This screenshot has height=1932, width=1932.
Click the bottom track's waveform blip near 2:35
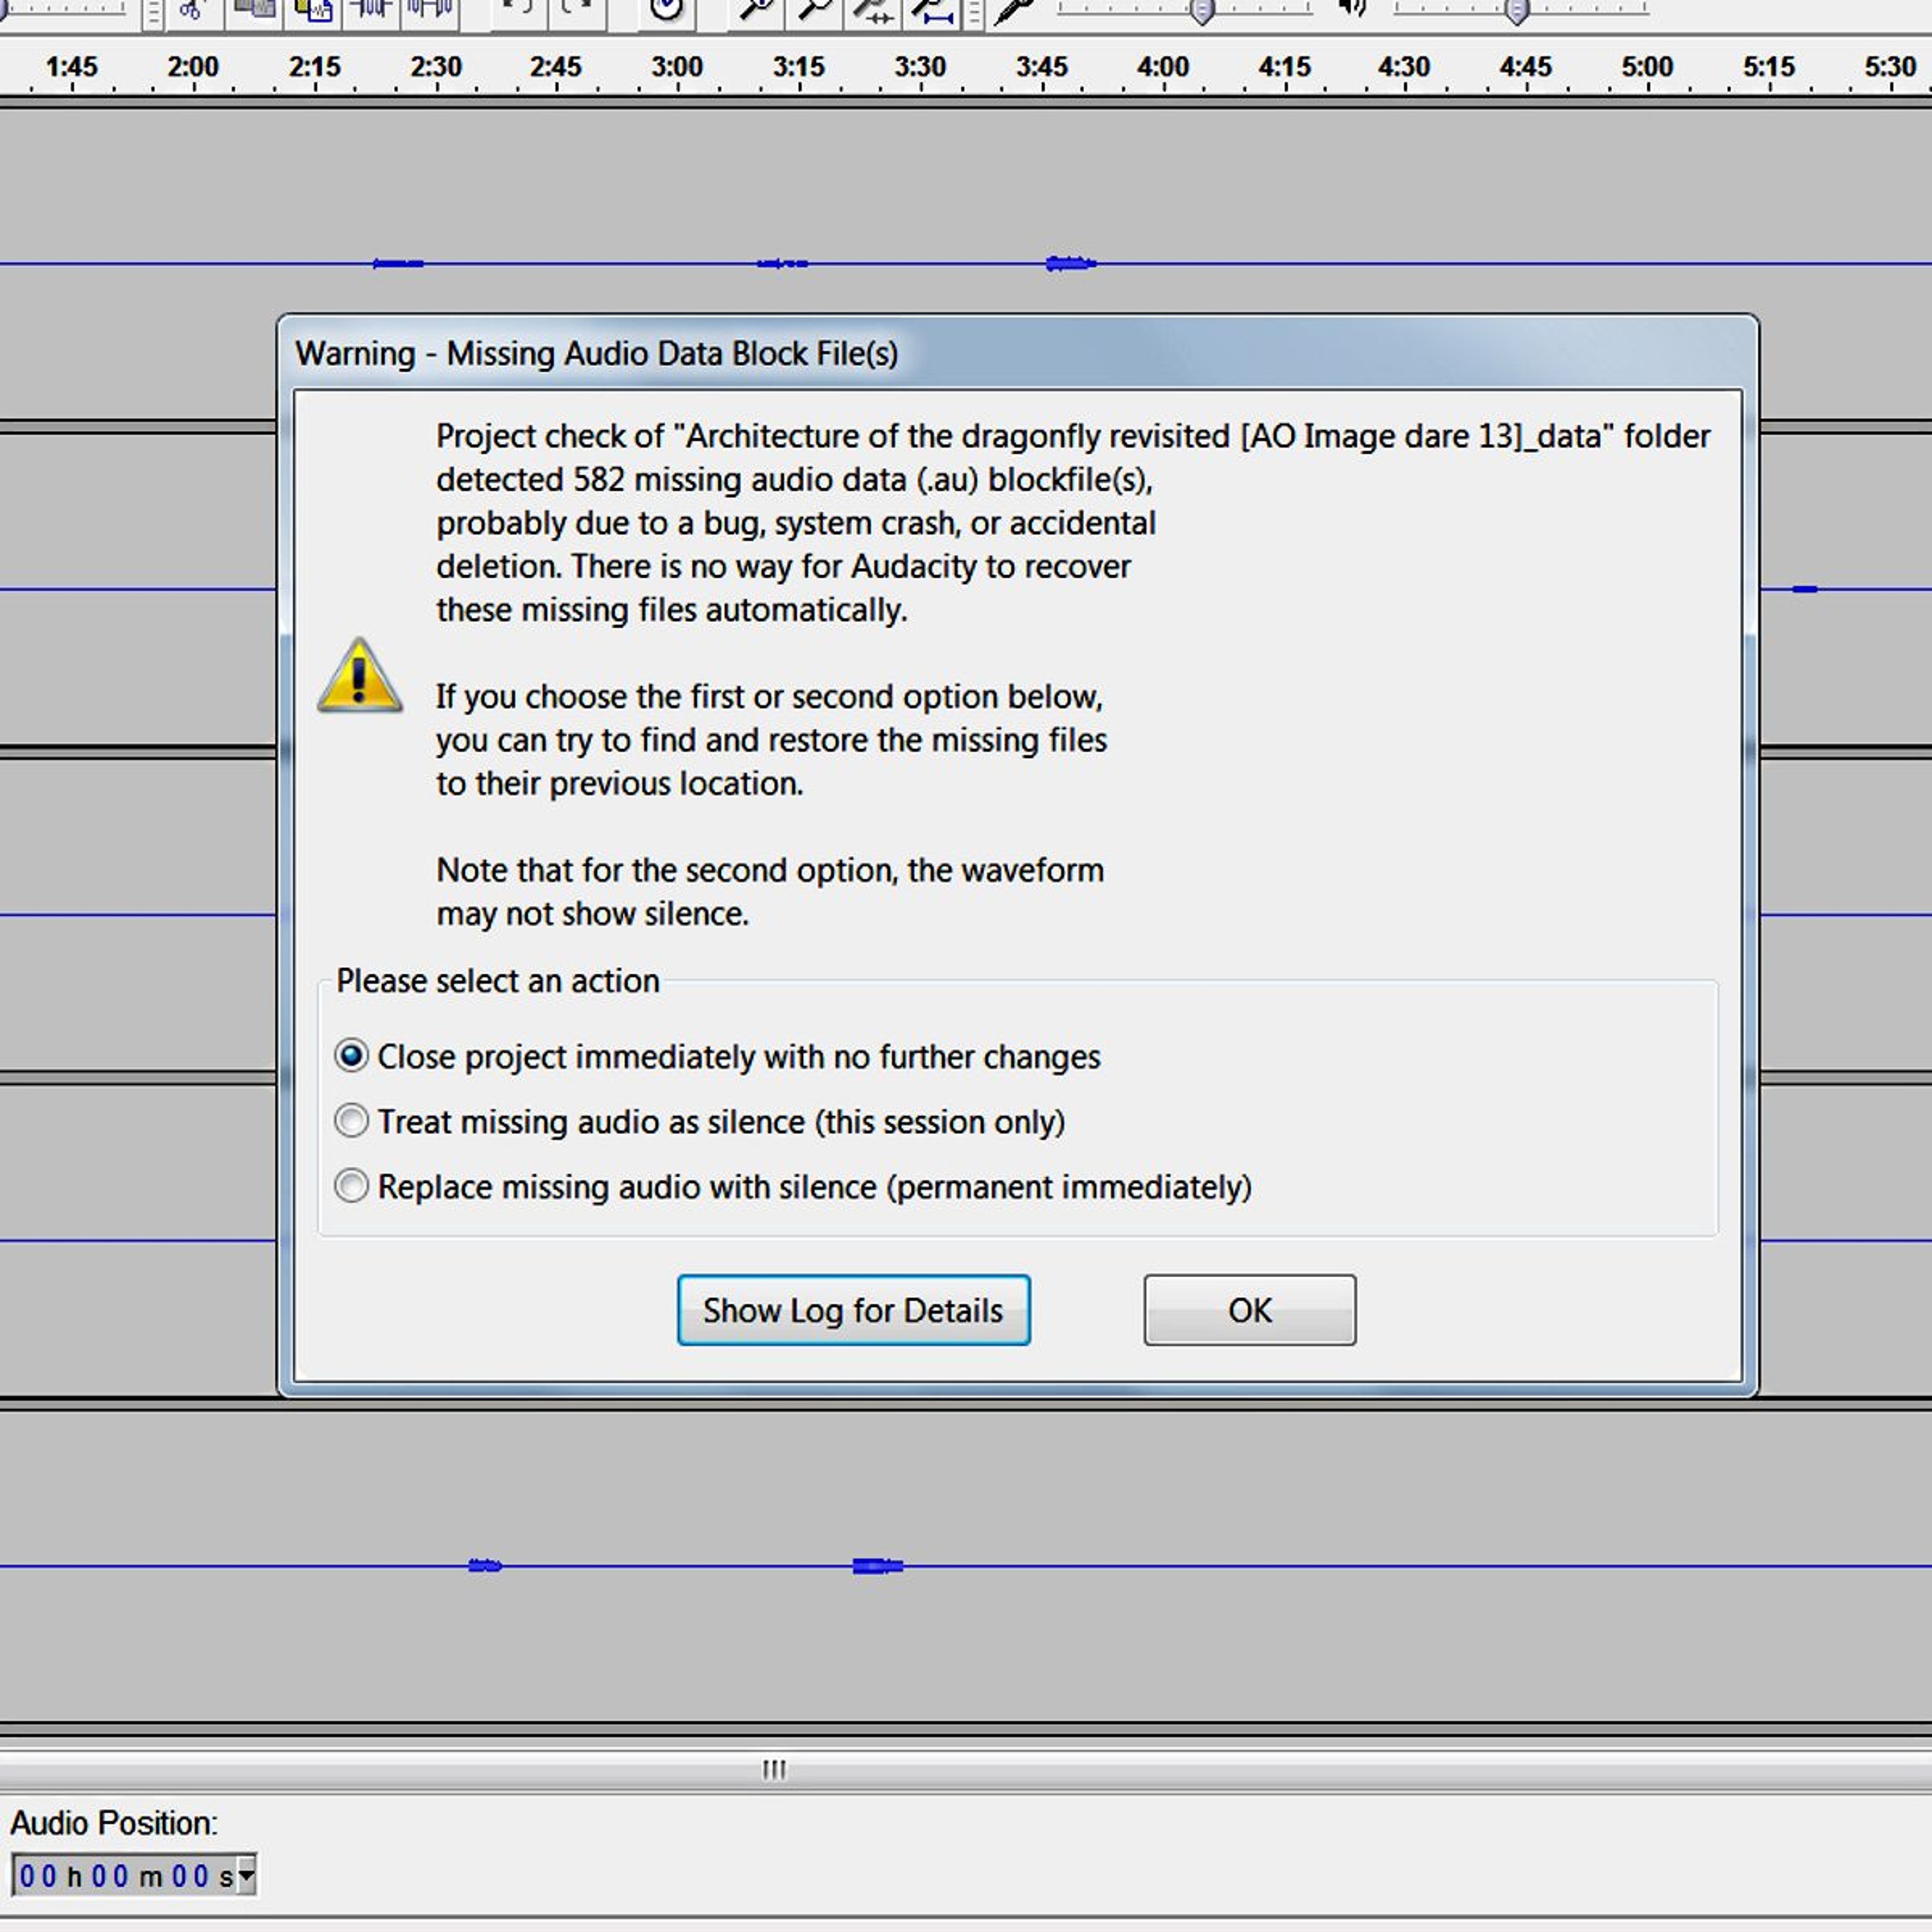[x=485, y=1566]
